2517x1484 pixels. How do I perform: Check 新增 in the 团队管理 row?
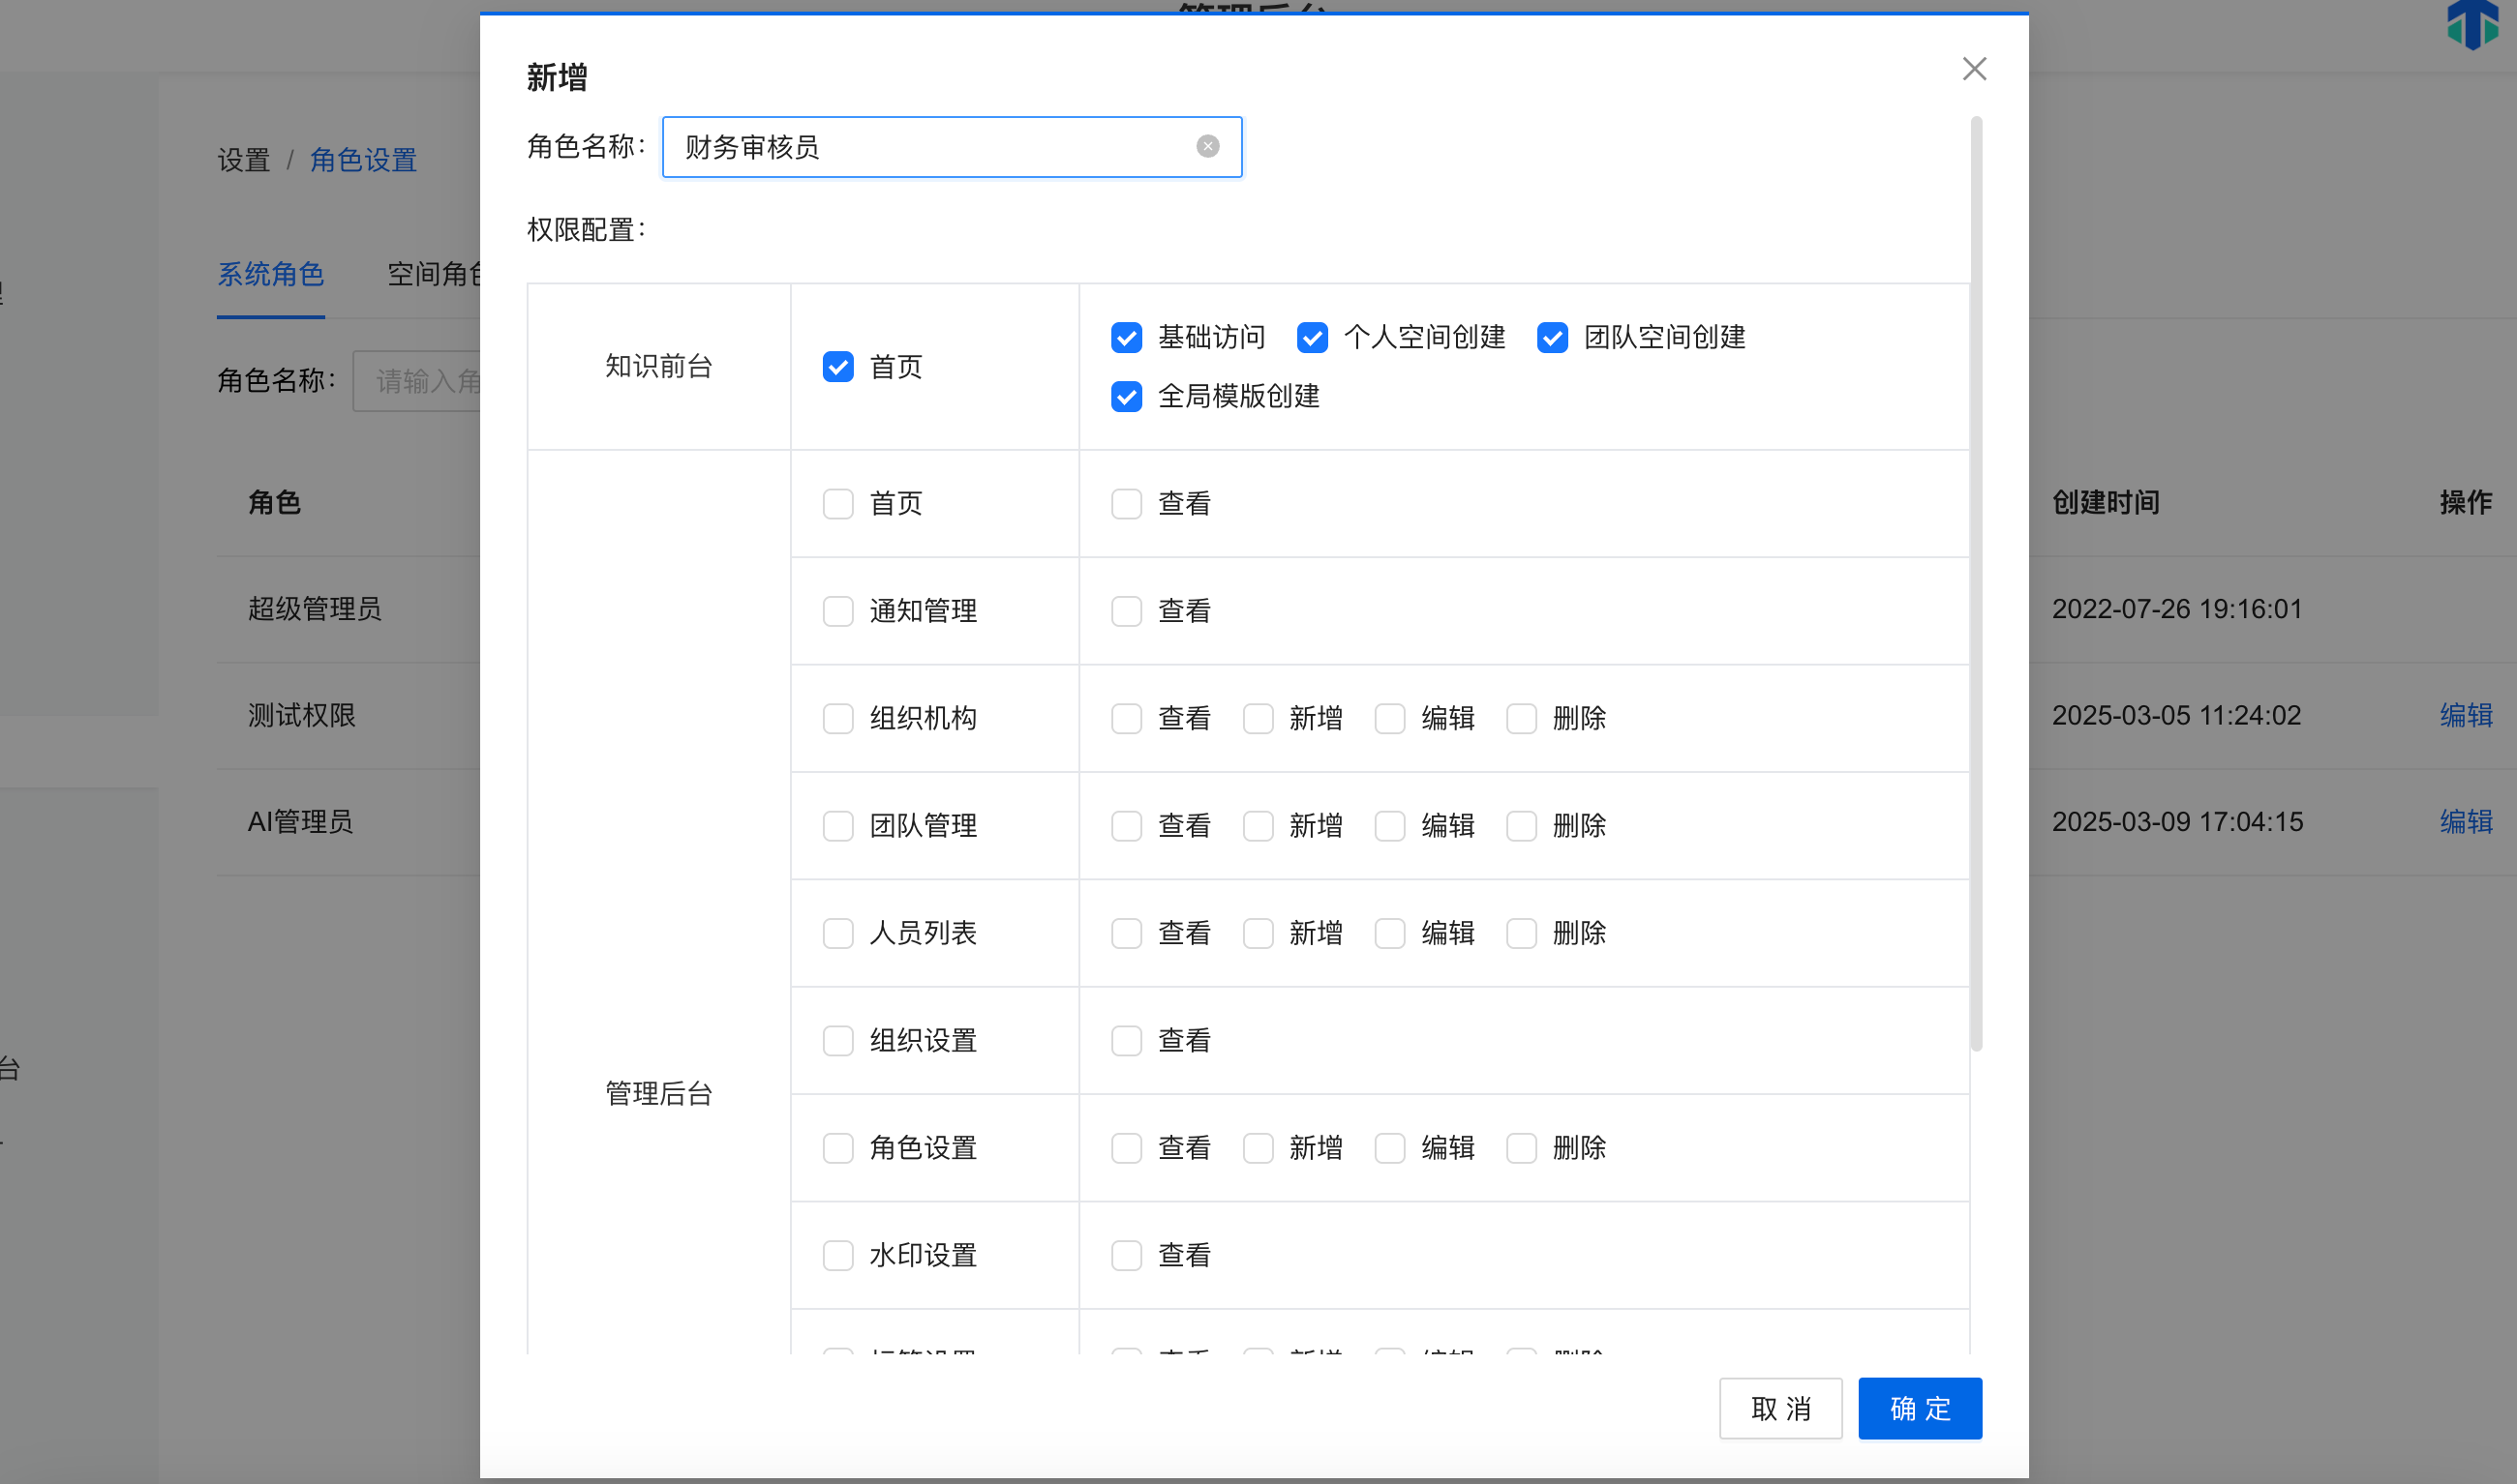tap(1258, 826)
